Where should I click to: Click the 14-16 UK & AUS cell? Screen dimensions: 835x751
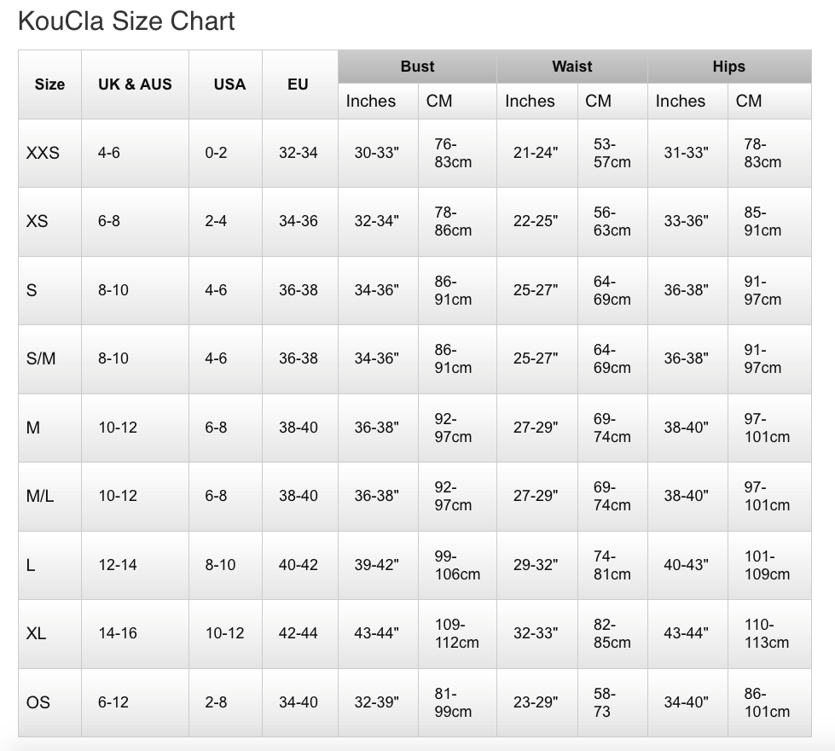click(118, 633)
